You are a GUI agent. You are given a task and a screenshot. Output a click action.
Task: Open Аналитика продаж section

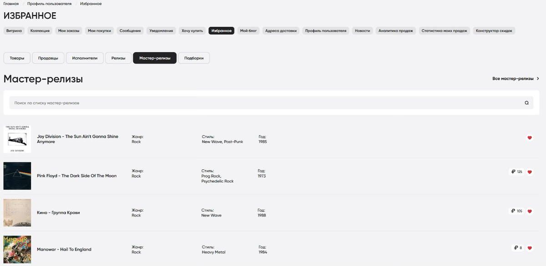point(395,31)
